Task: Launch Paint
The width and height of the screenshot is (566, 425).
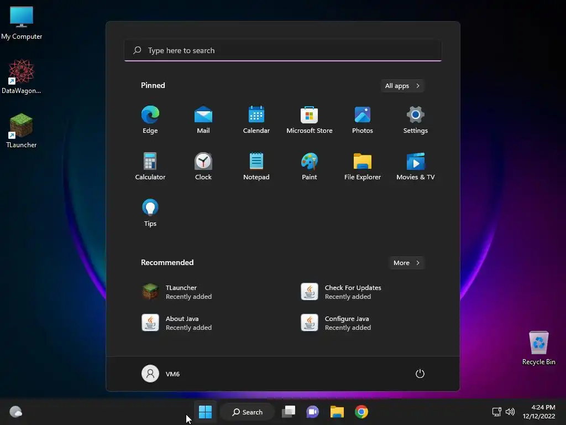Action: tap(310, 166)
